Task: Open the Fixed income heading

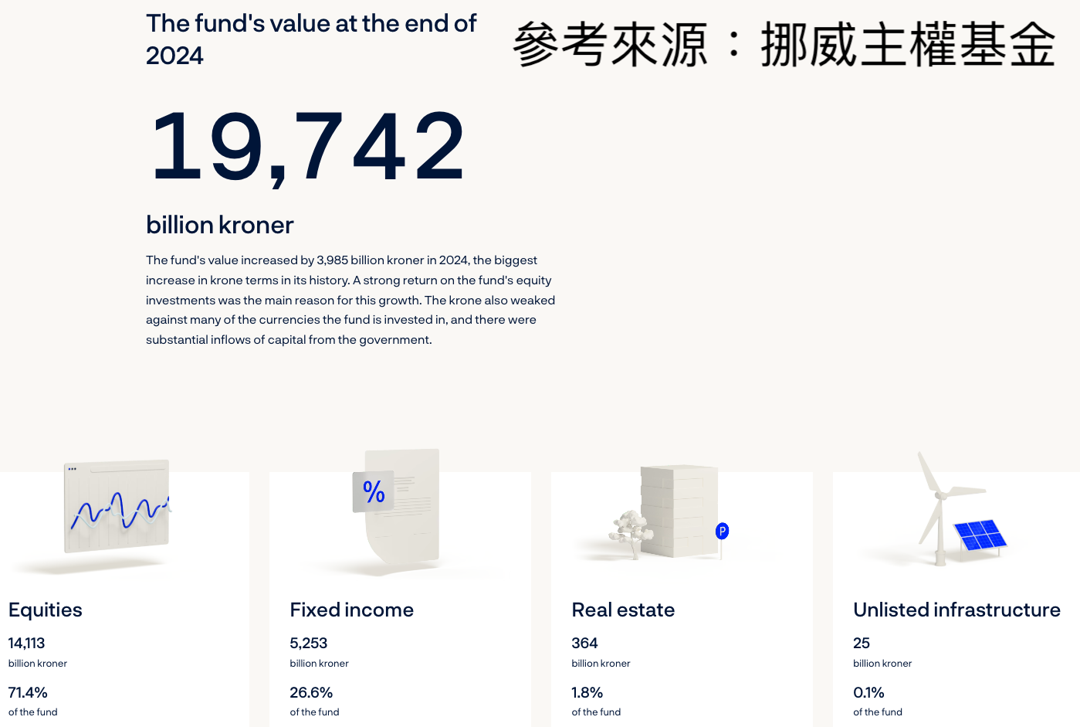Action: click(x=352, y=610)
